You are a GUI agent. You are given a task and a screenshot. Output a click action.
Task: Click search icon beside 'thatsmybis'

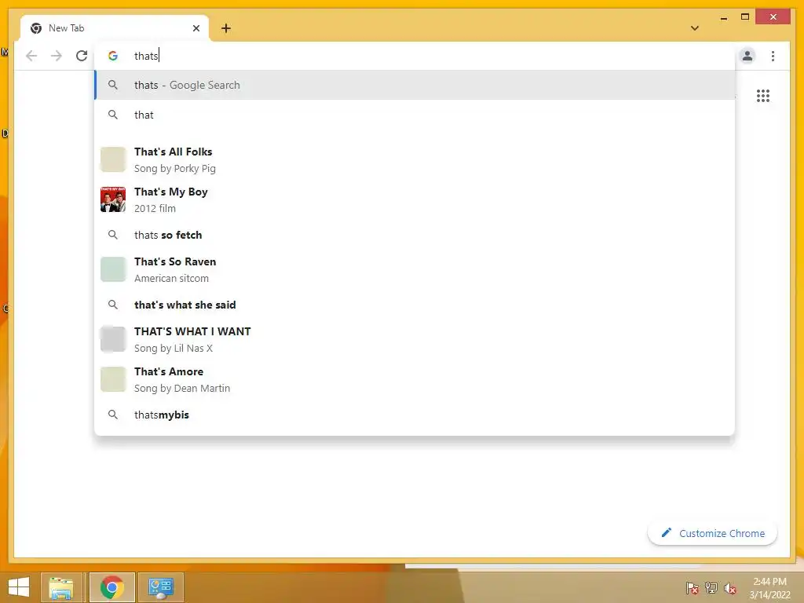[x=113, y=415]
